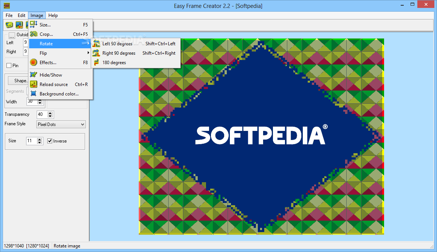
Task: Select Hide/Show menu entry
Action: [x=60, y=75]
